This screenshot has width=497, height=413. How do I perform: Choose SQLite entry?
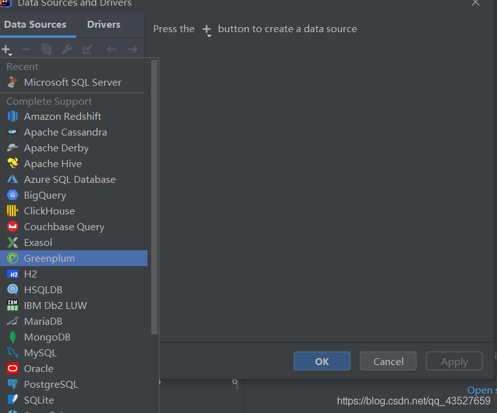coord(74,400)
